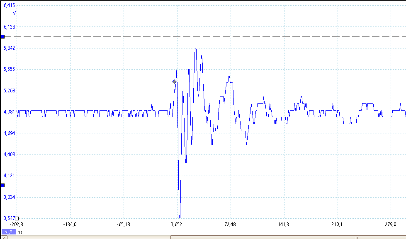
Task: Click the 6,415 voltage axis label
Action: tap(9, 5)
